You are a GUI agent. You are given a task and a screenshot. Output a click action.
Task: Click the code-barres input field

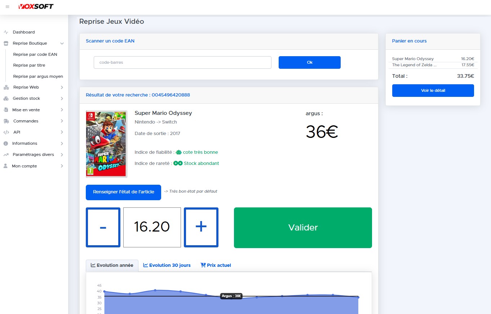click(x=182, y=62)
